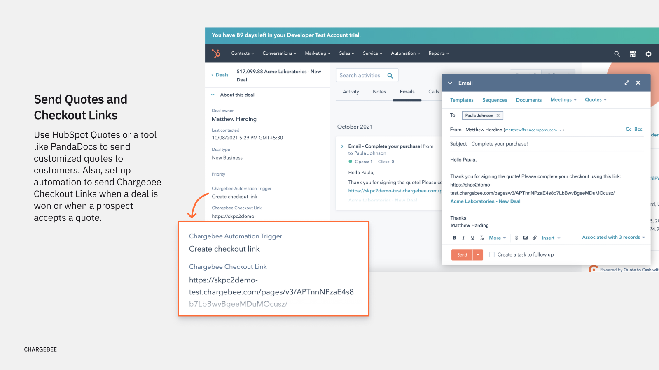This screenshot has width=659, height=370.
Task: Check 'Create a task to follow up'
Action: click(492, 255)
